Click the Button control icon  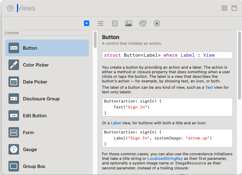(x=14, y=48)
